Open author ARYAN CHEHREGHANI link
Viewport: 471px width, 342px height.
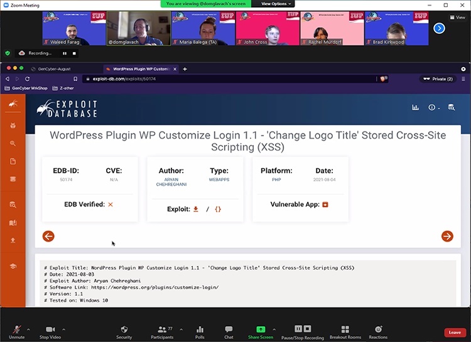click(171, 181)
